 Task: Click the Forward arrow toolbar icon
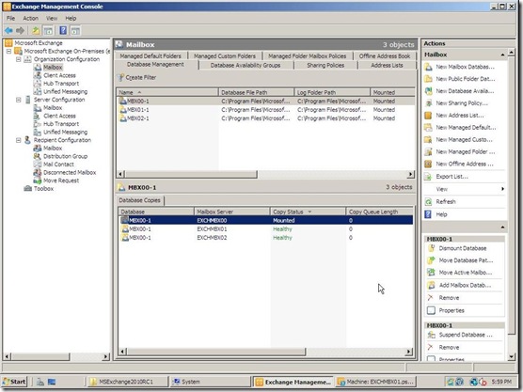point(20,31)
